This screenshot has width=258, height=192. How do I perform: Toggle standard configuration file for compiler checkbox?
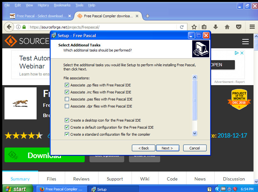click(x=67, y=134)
